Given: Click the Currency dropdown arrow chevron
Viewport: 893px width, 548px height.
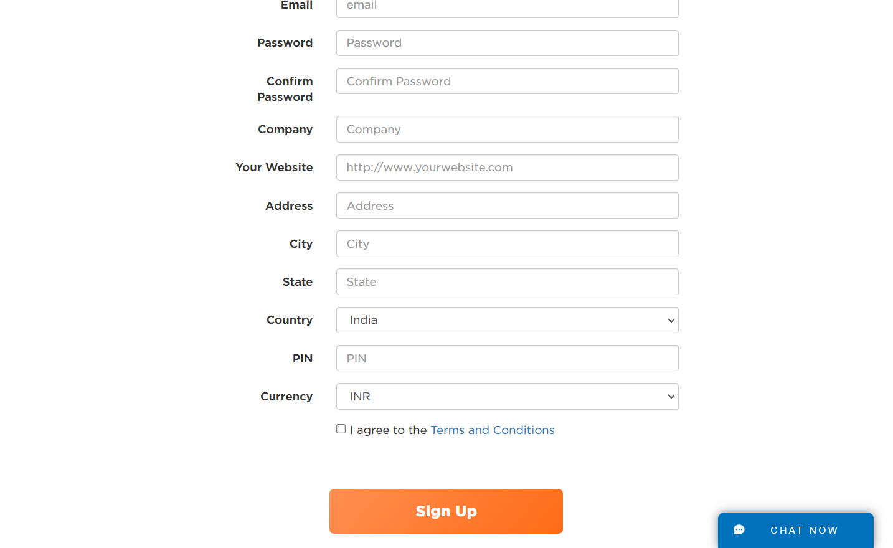Looking at the screenshot, I should tap(671, 397).
